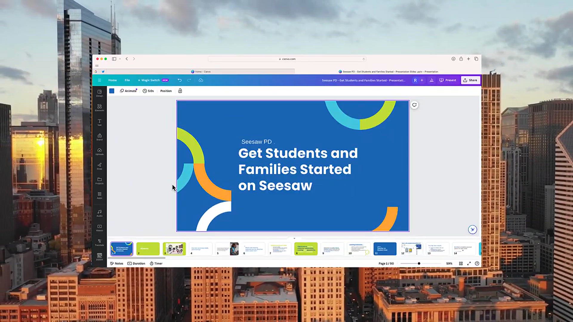Open Magic Switch menu
The width and height of the screenshot is (573, 322).
point(153,80)
